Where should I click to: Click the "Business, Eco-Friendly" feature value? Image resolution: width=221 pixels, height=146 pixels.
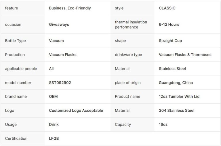point(70,8)
